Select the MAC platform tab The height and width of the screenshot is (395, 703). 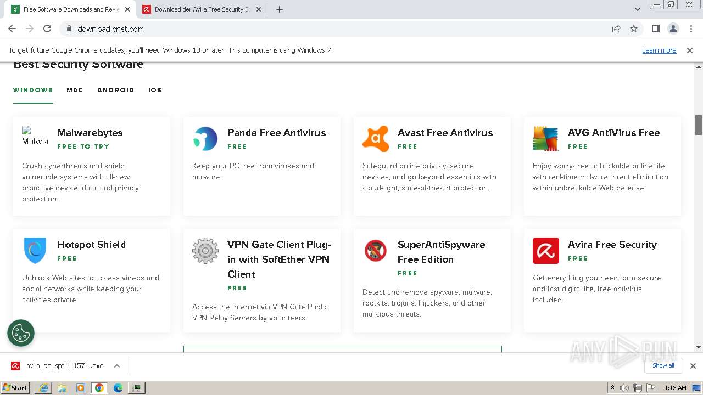coord(75,90)
